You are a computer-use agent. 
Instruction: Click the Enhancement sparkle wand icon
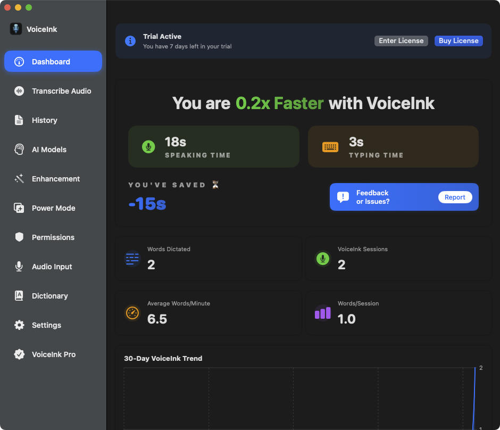tap(19, 179)
